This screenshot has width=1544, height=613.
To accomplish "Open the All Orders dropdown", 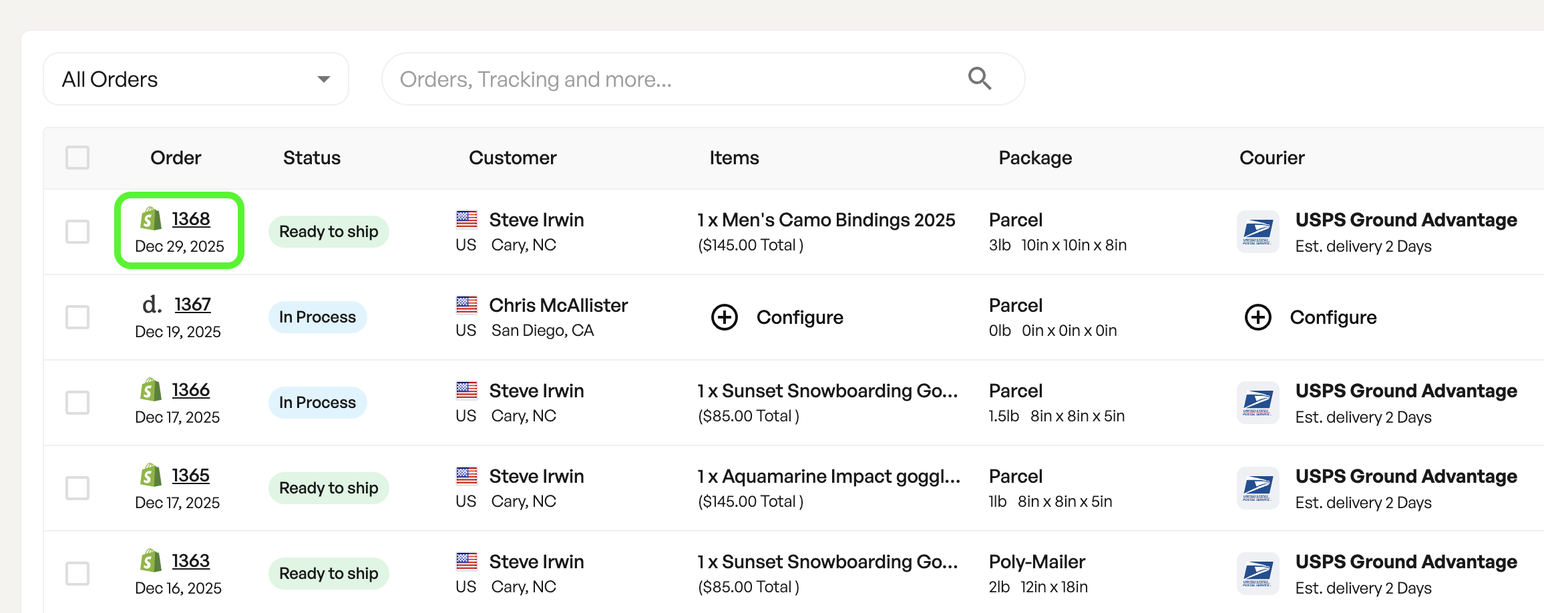I will [196, 79].
